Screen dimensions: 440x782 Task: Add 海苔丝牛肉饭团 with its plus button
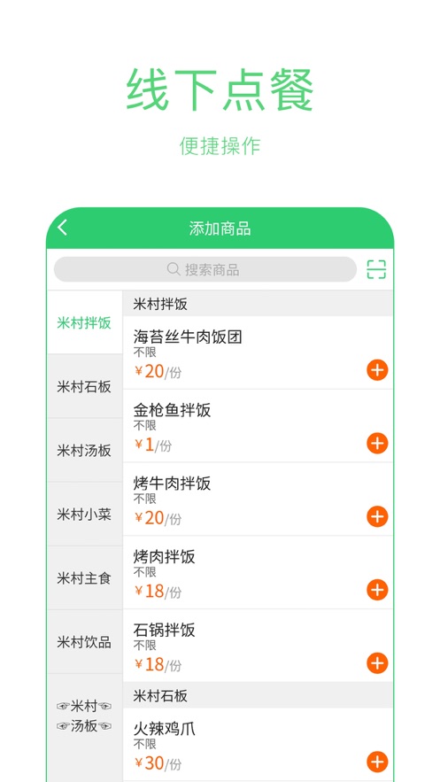[x=377, y=370]
